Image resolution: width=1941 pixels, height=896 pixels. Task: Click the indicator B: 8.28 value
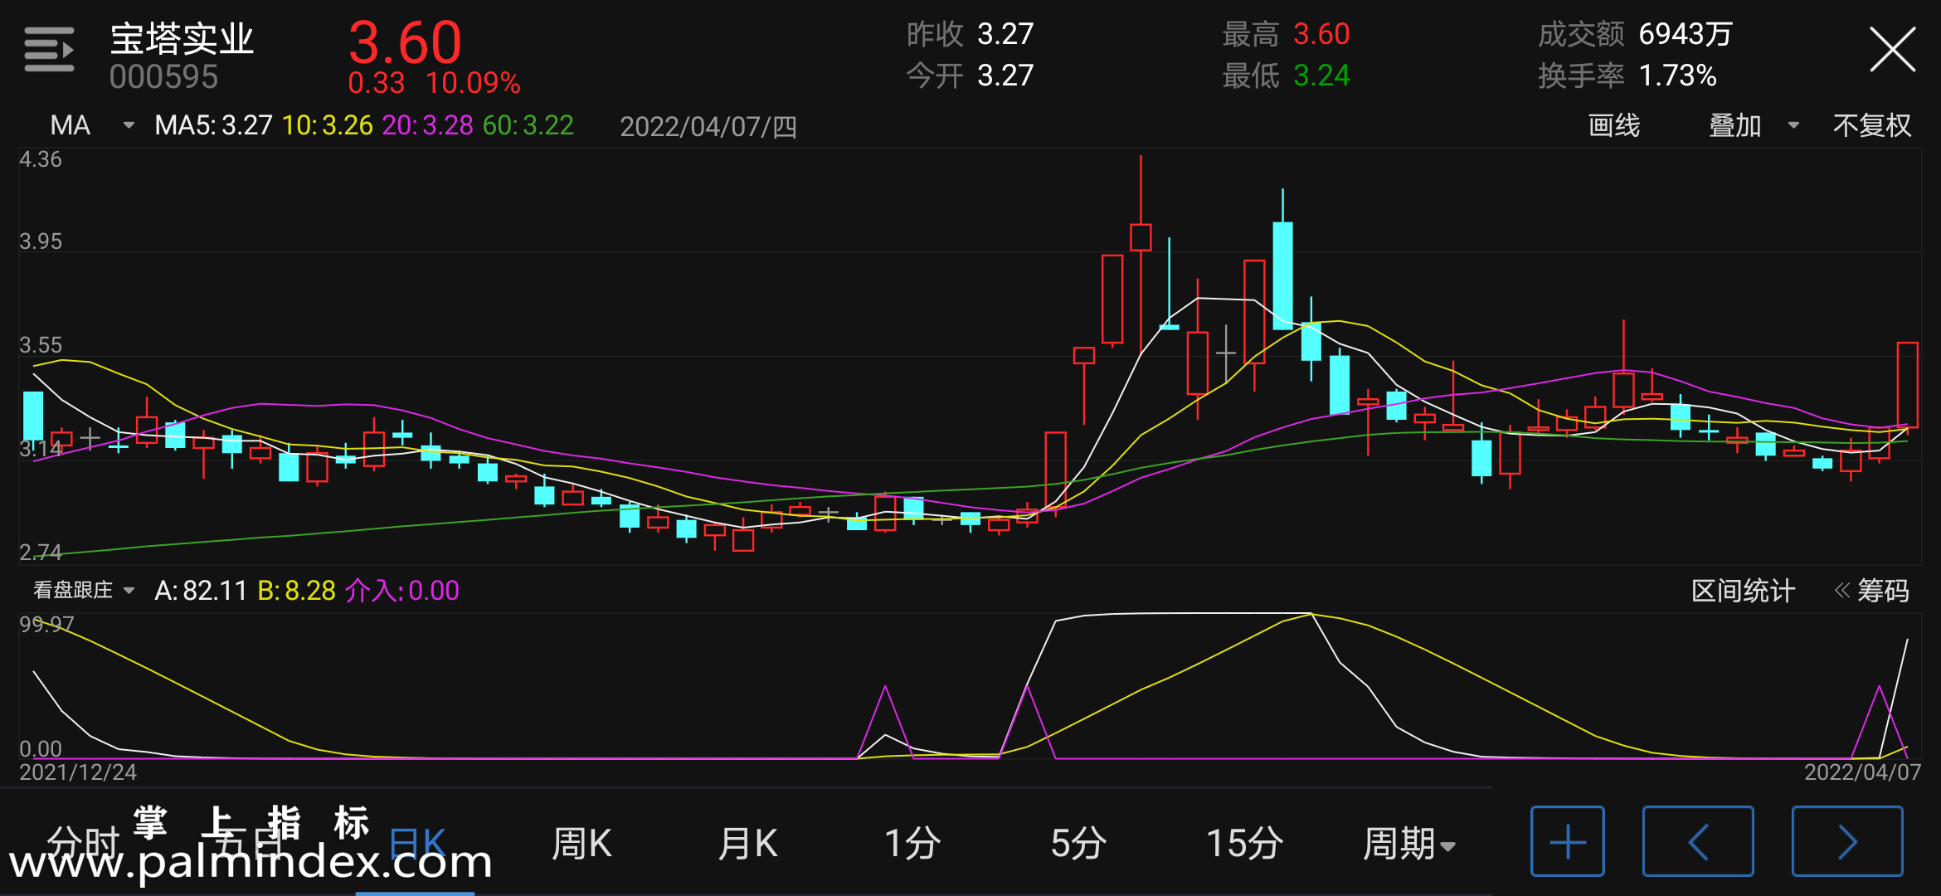(x=296, y=591)
